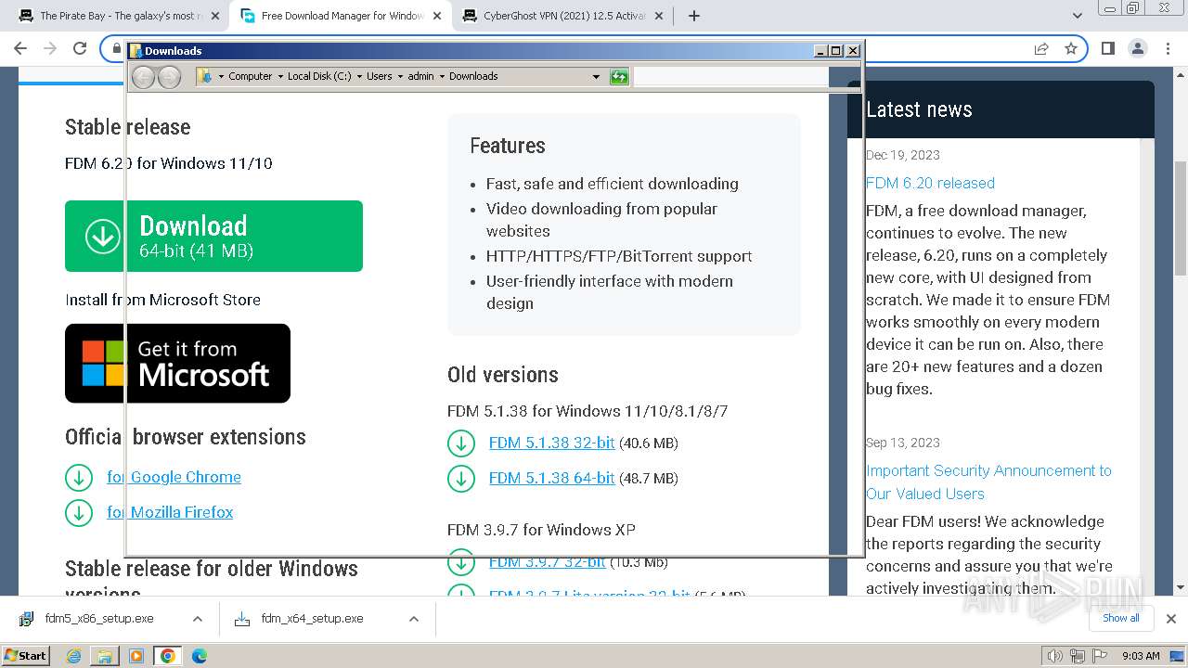Open extension link for Mozilla Firefox
The height and width of the screenshot is (668, 1188).
170,512
